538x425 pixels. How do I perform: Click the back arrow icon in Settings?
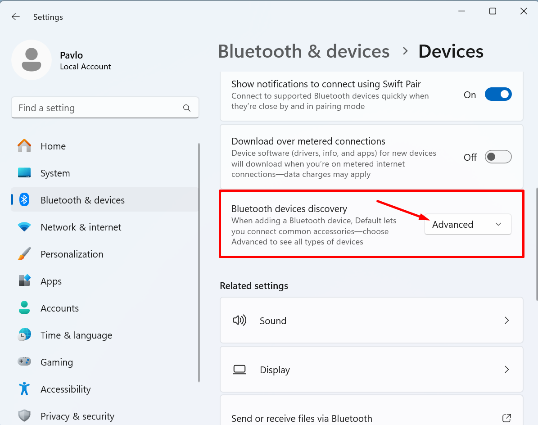(16, 17)
